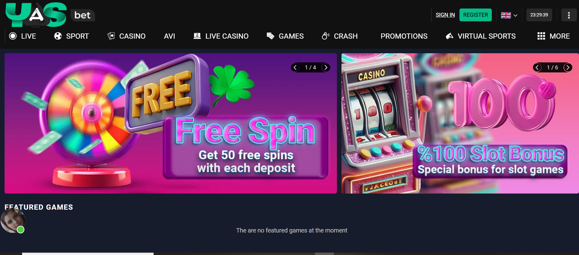Expand the MORE grid menu
Viewport: 579px width, 255px height.
click(553, 36)
